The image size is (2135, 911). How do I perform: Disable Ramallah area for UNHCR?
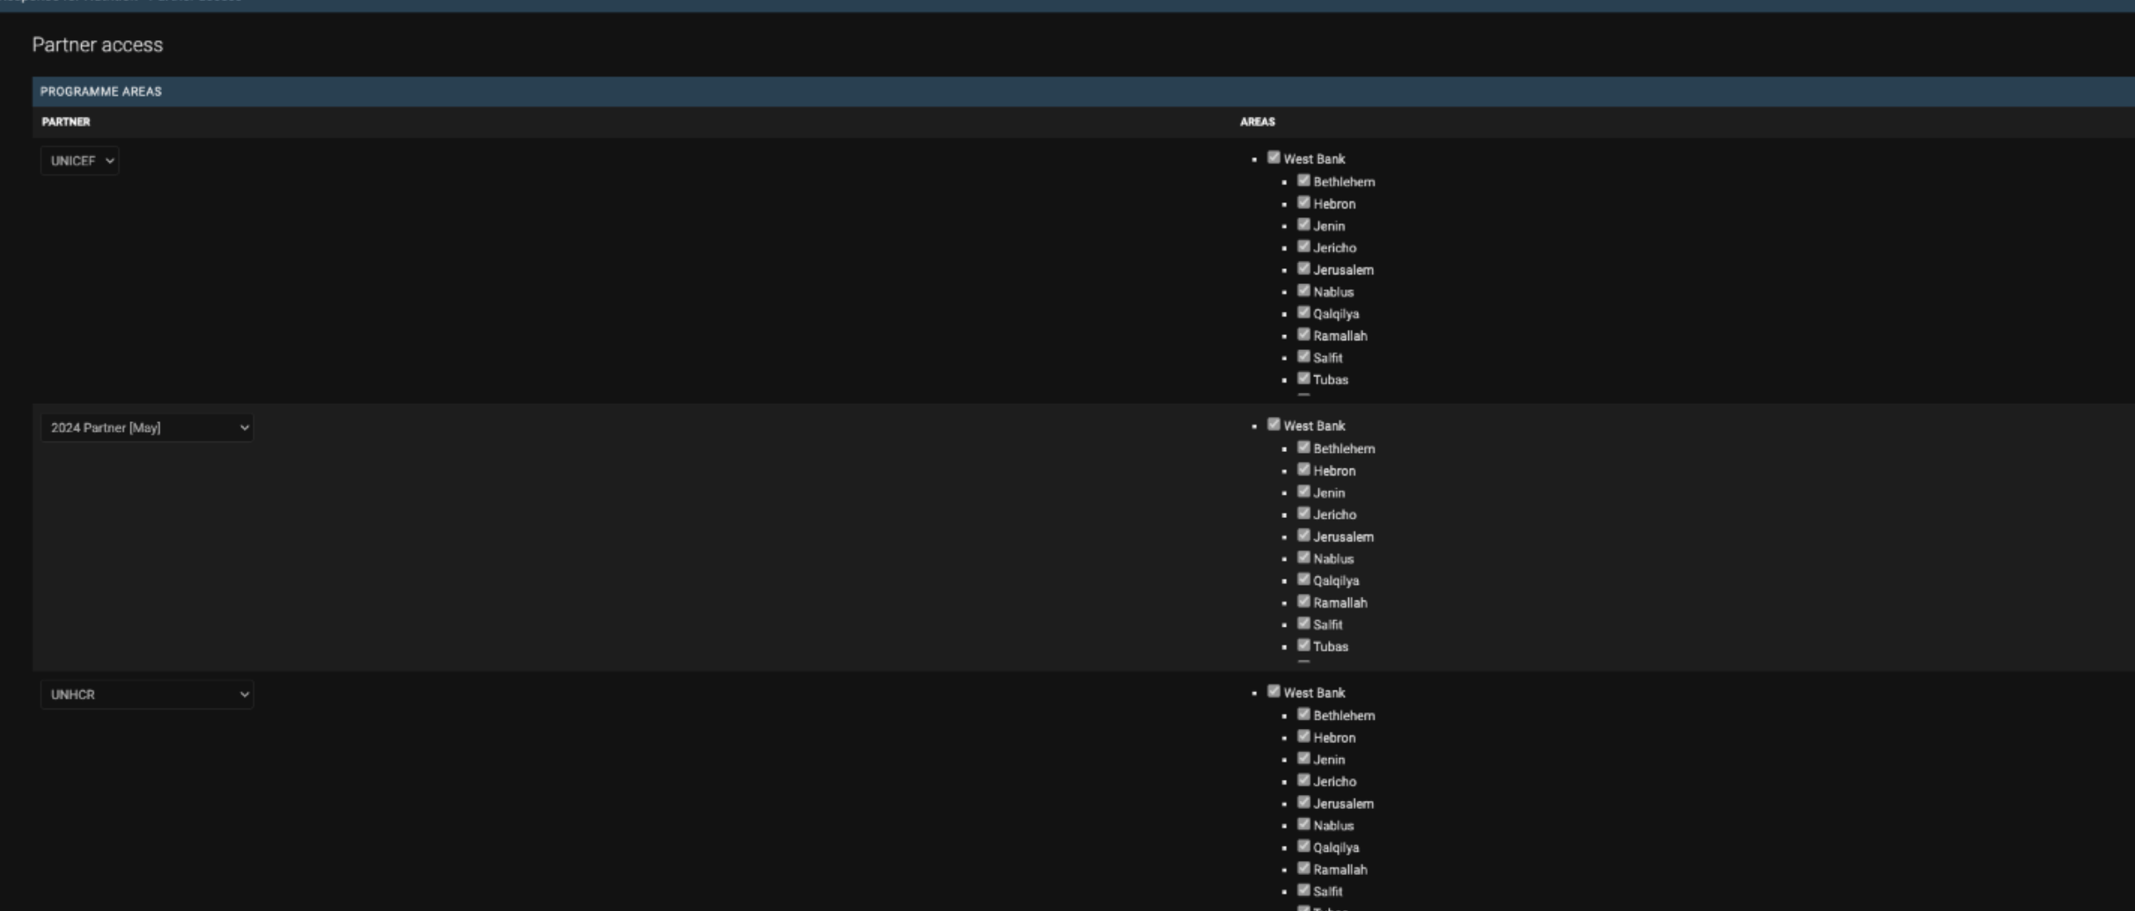(x=1303, y=869)
